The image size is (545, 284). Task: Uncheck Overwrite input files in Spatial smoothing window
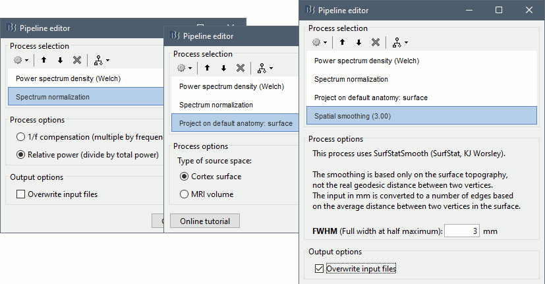(x=320, y=268)
